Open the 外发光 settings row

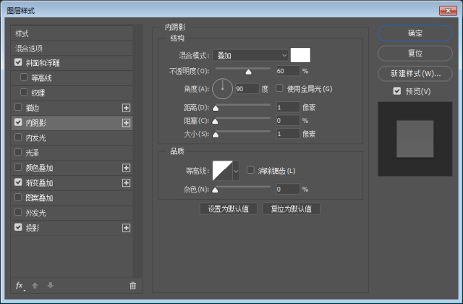coord(72,213)
